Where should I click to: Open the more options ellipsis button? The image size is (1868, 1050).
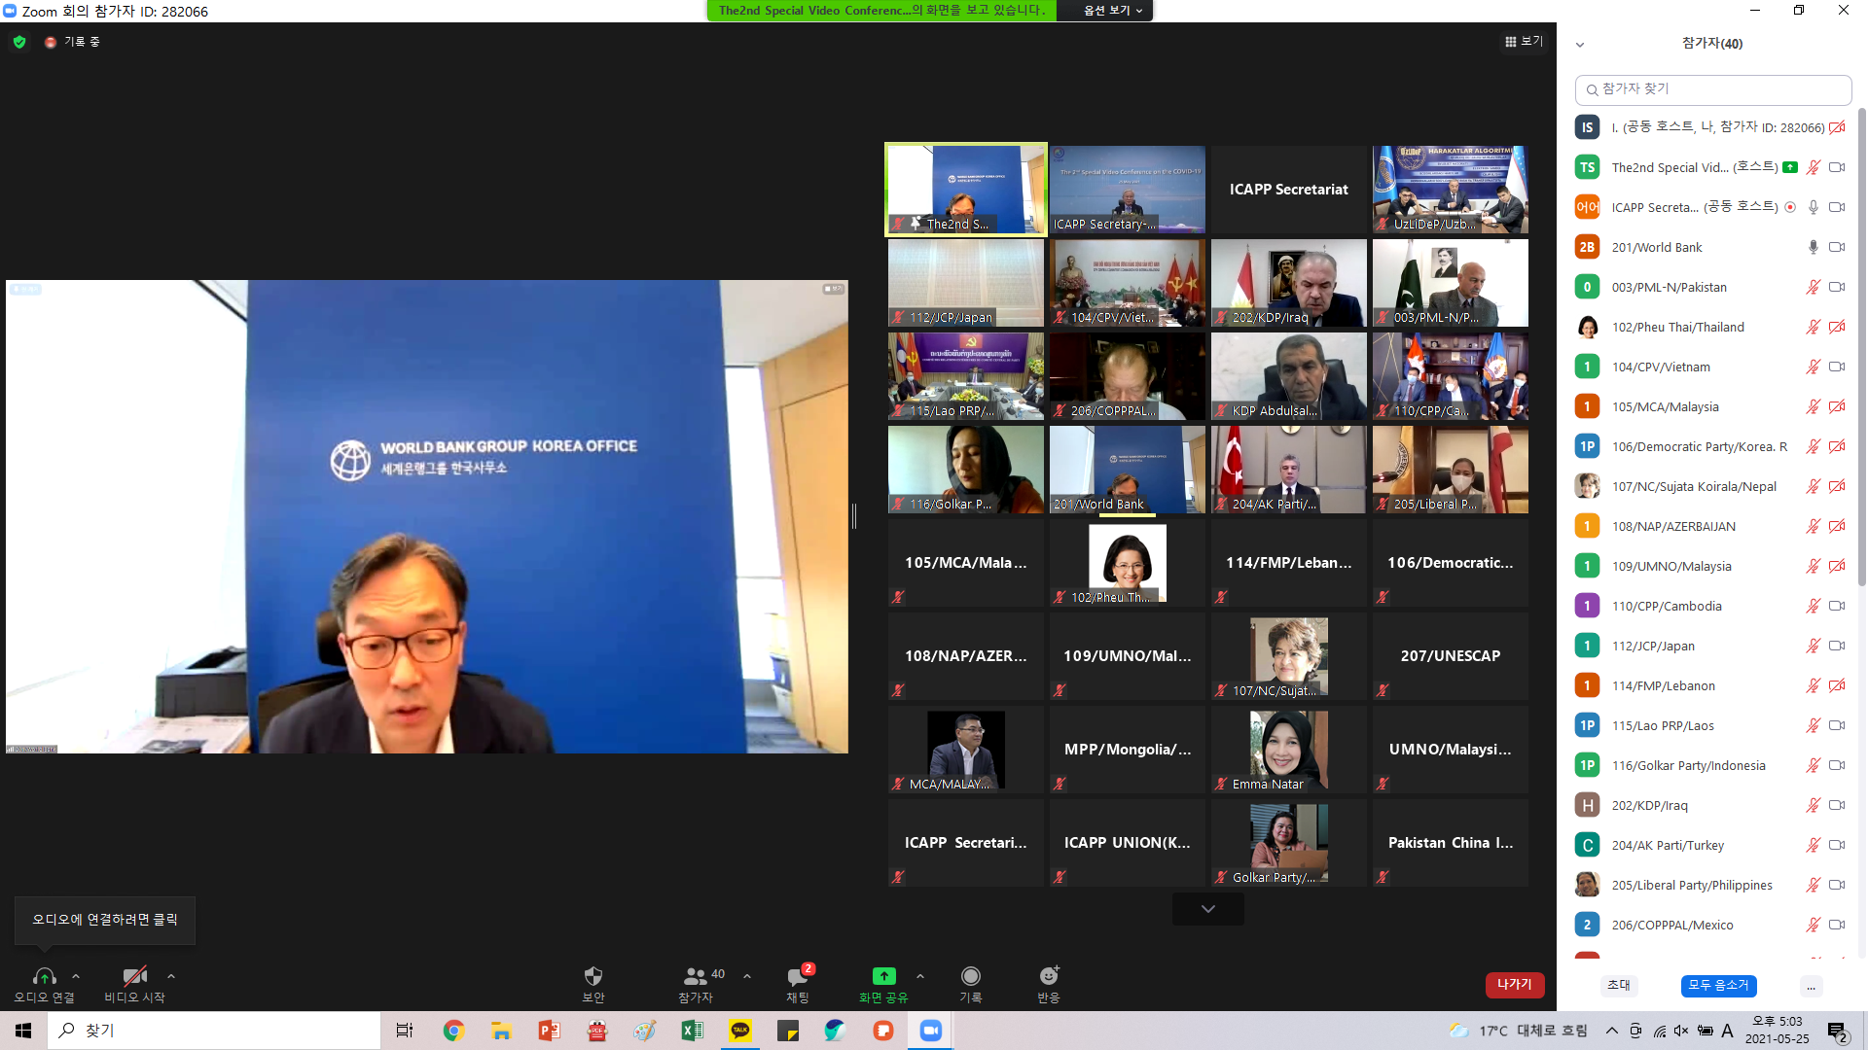(1811, 987)
